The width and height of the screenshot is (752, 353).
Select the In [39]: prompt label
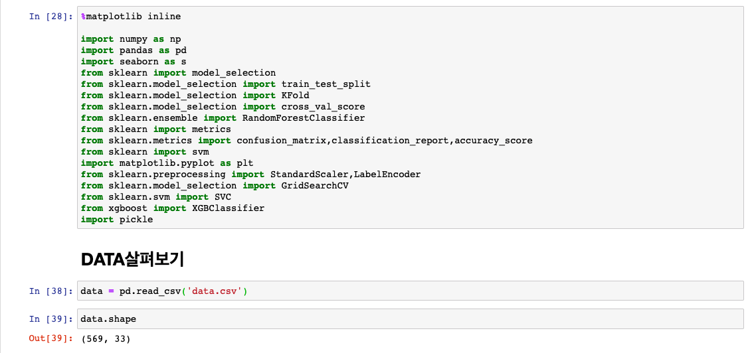coord(51,318)
